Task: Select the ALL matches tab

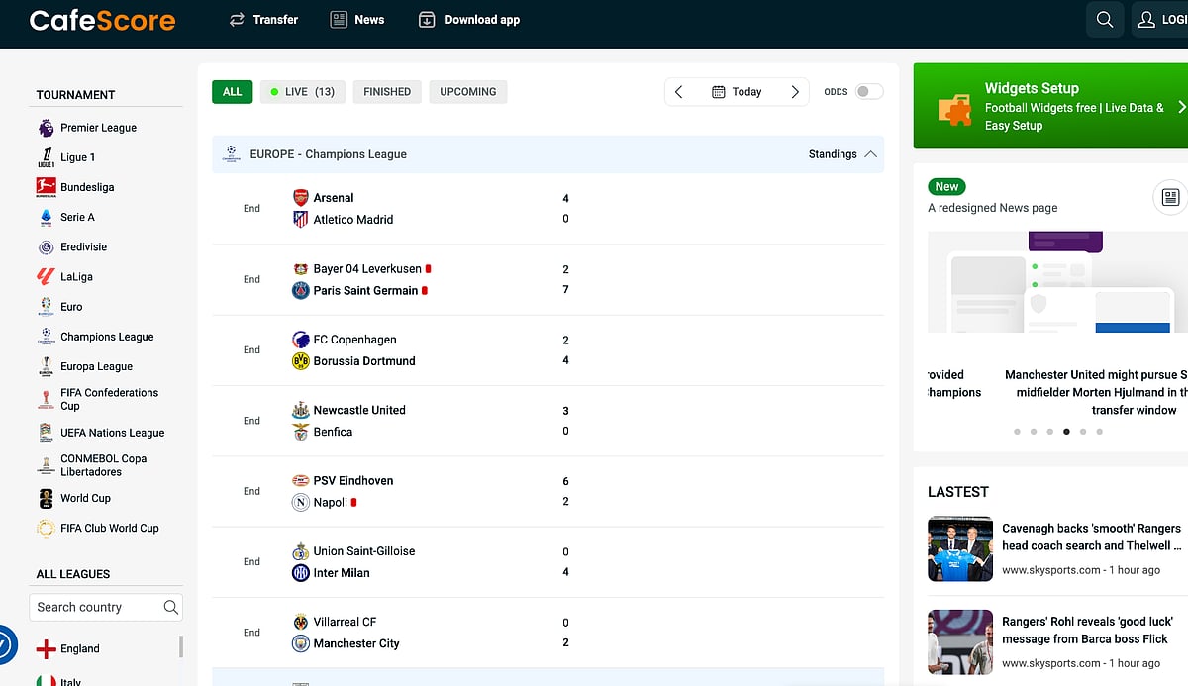Action: point(233,92)
